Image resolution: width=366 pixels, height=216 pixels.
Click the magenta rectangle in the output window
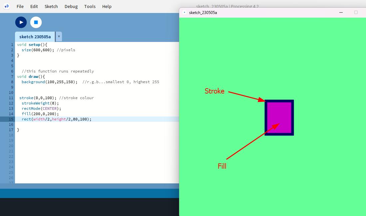[279, 117]
